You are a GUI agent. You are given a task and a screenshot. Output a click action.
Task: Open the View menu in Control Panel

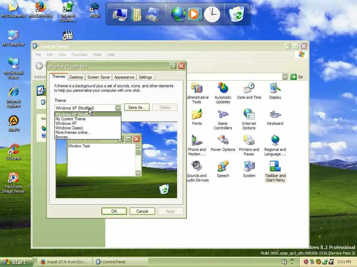tap(62, 55)
